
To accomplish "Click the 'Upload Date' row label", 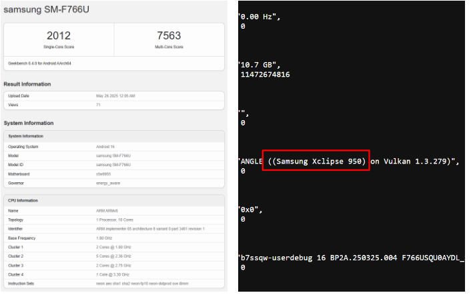I will click(19, 96).
